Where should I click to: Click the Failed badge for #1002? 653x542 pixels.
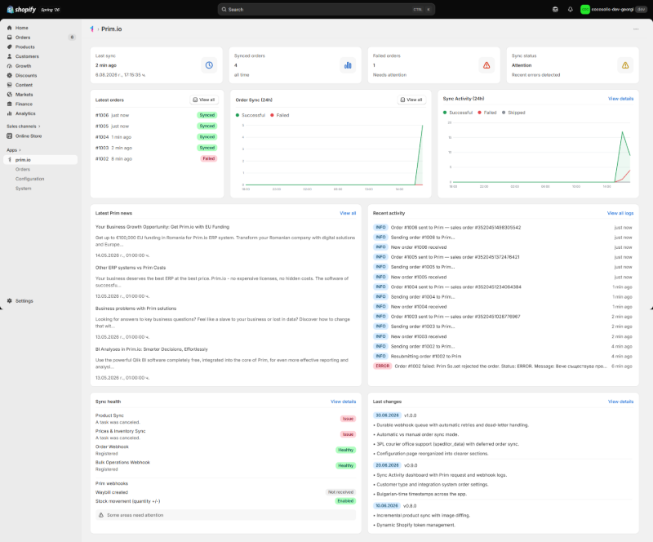[x=209, y=158]
